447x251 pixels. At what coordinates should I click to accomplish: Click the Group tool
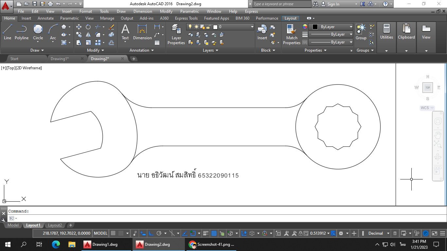click(x=361, y=32)
